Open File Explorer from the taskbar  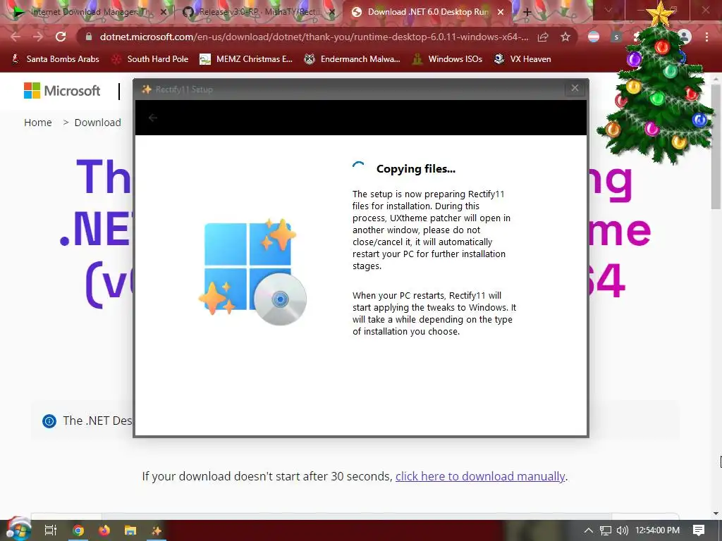coord(130,531)
